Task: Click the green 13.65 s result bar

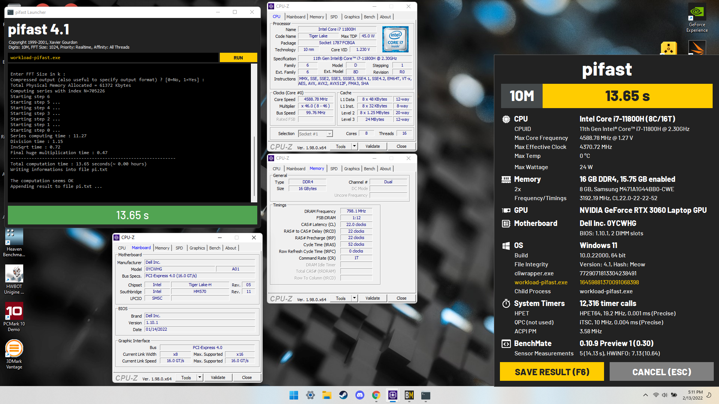Action: click(x=132, y=215)
